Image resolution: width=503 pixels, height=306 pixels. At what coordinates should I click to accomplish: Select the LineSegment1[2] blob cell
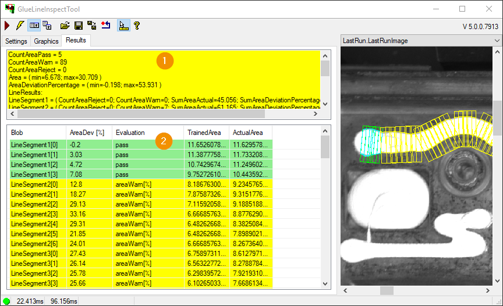click(38, 165)
